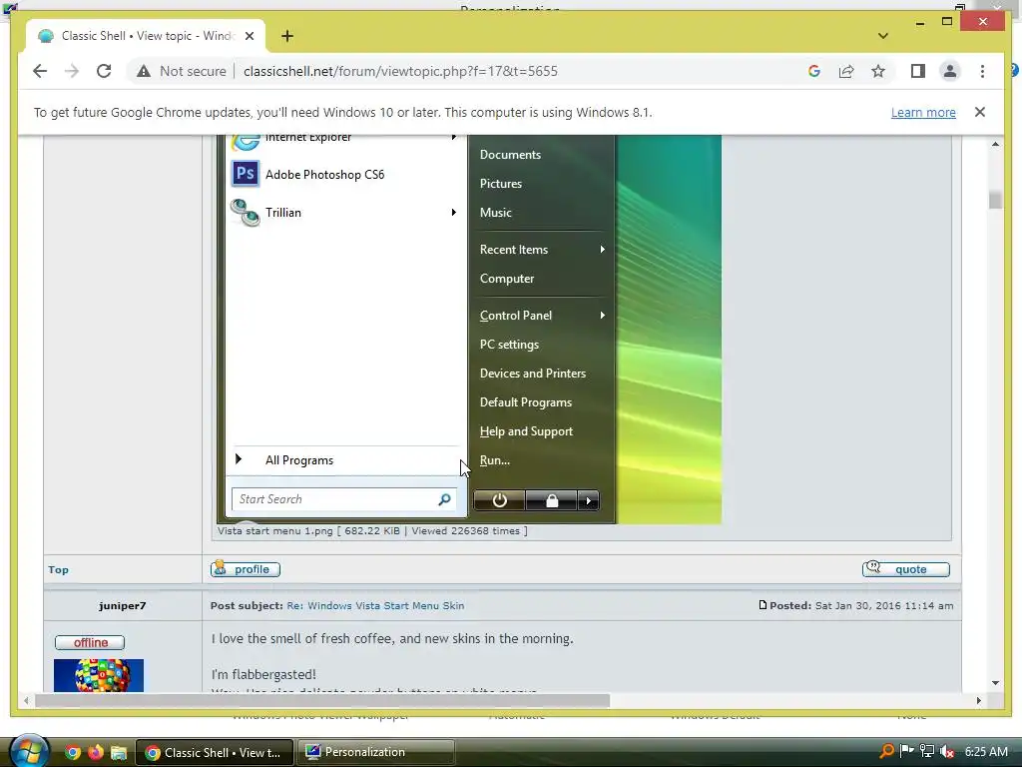Click the forward navigation arrow

point(72,71)
